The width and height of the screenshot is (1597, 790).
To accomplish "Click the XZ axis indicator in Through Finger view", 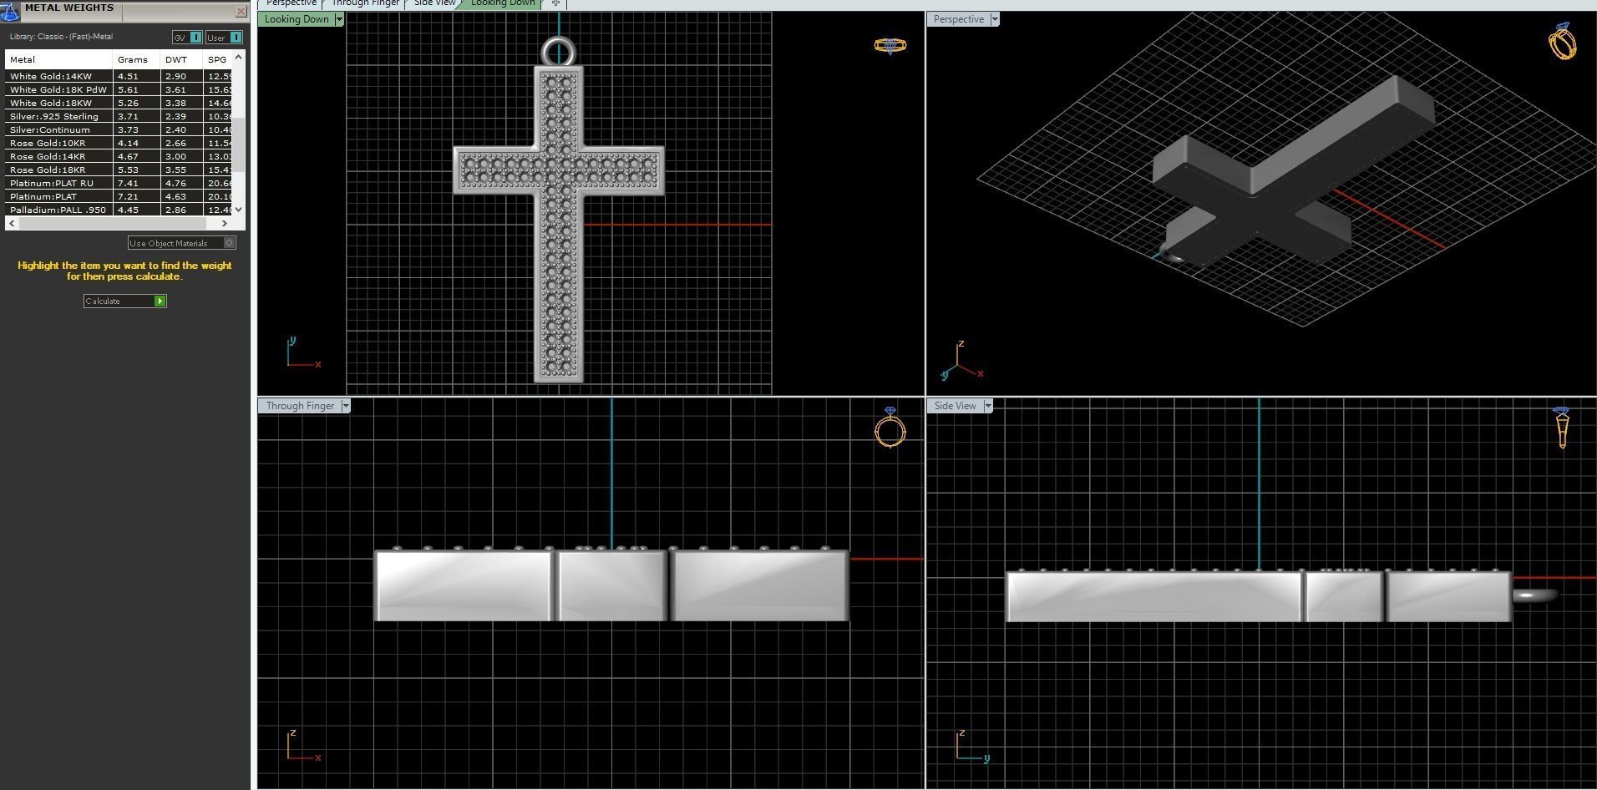I will (304, 745).
